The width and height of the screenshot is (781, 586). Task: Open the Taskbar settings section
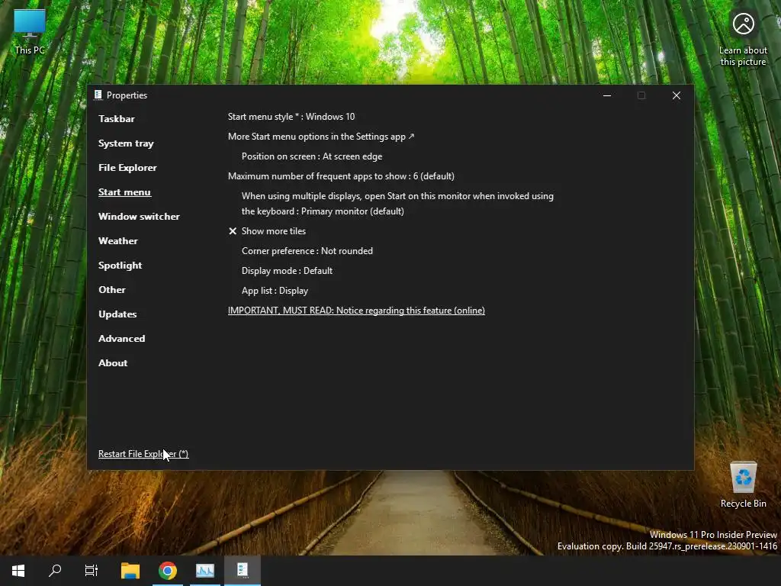[117, 118]
